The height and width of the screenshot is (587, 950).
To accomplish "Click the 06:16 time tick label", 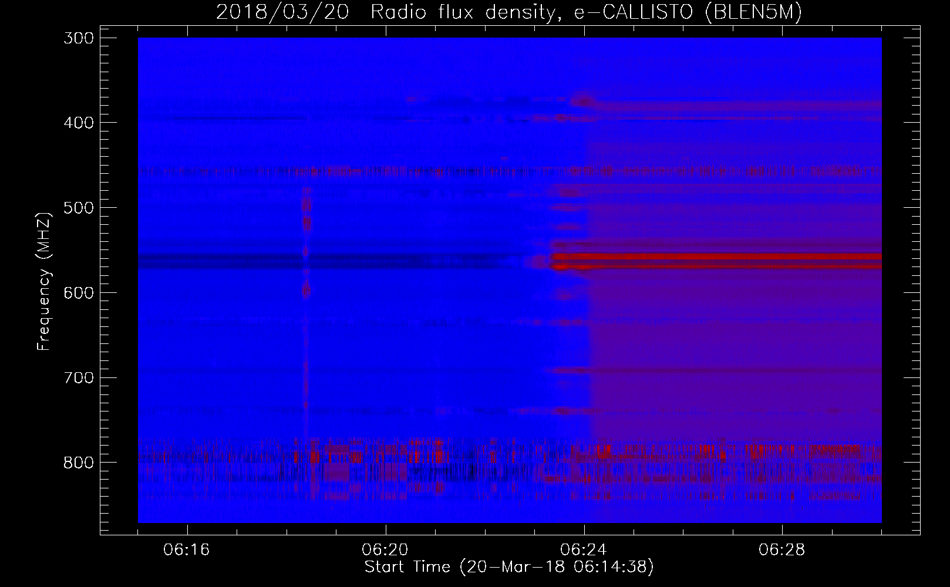I will coord(187,550).
